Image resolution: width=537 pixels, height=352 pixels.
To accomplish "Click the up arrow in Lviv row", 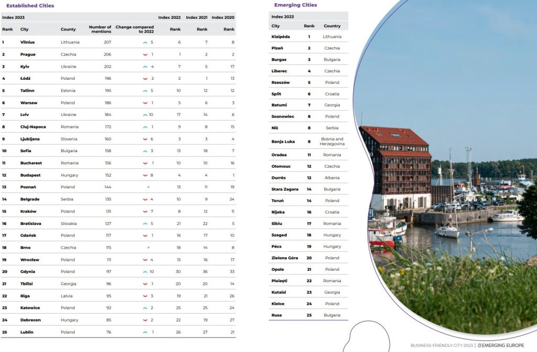I will tap(144, 115).
